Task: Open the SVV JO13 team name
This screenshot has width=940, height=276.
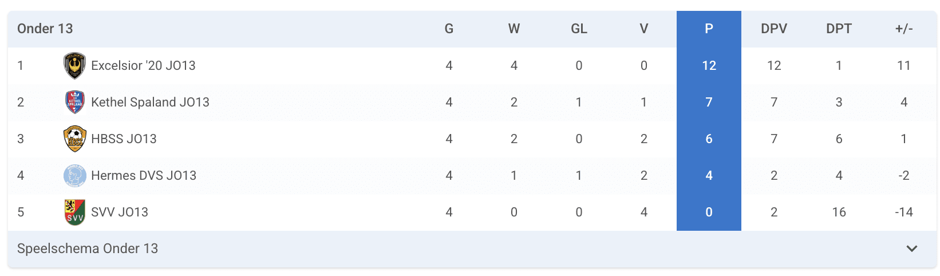Action: 120,212
